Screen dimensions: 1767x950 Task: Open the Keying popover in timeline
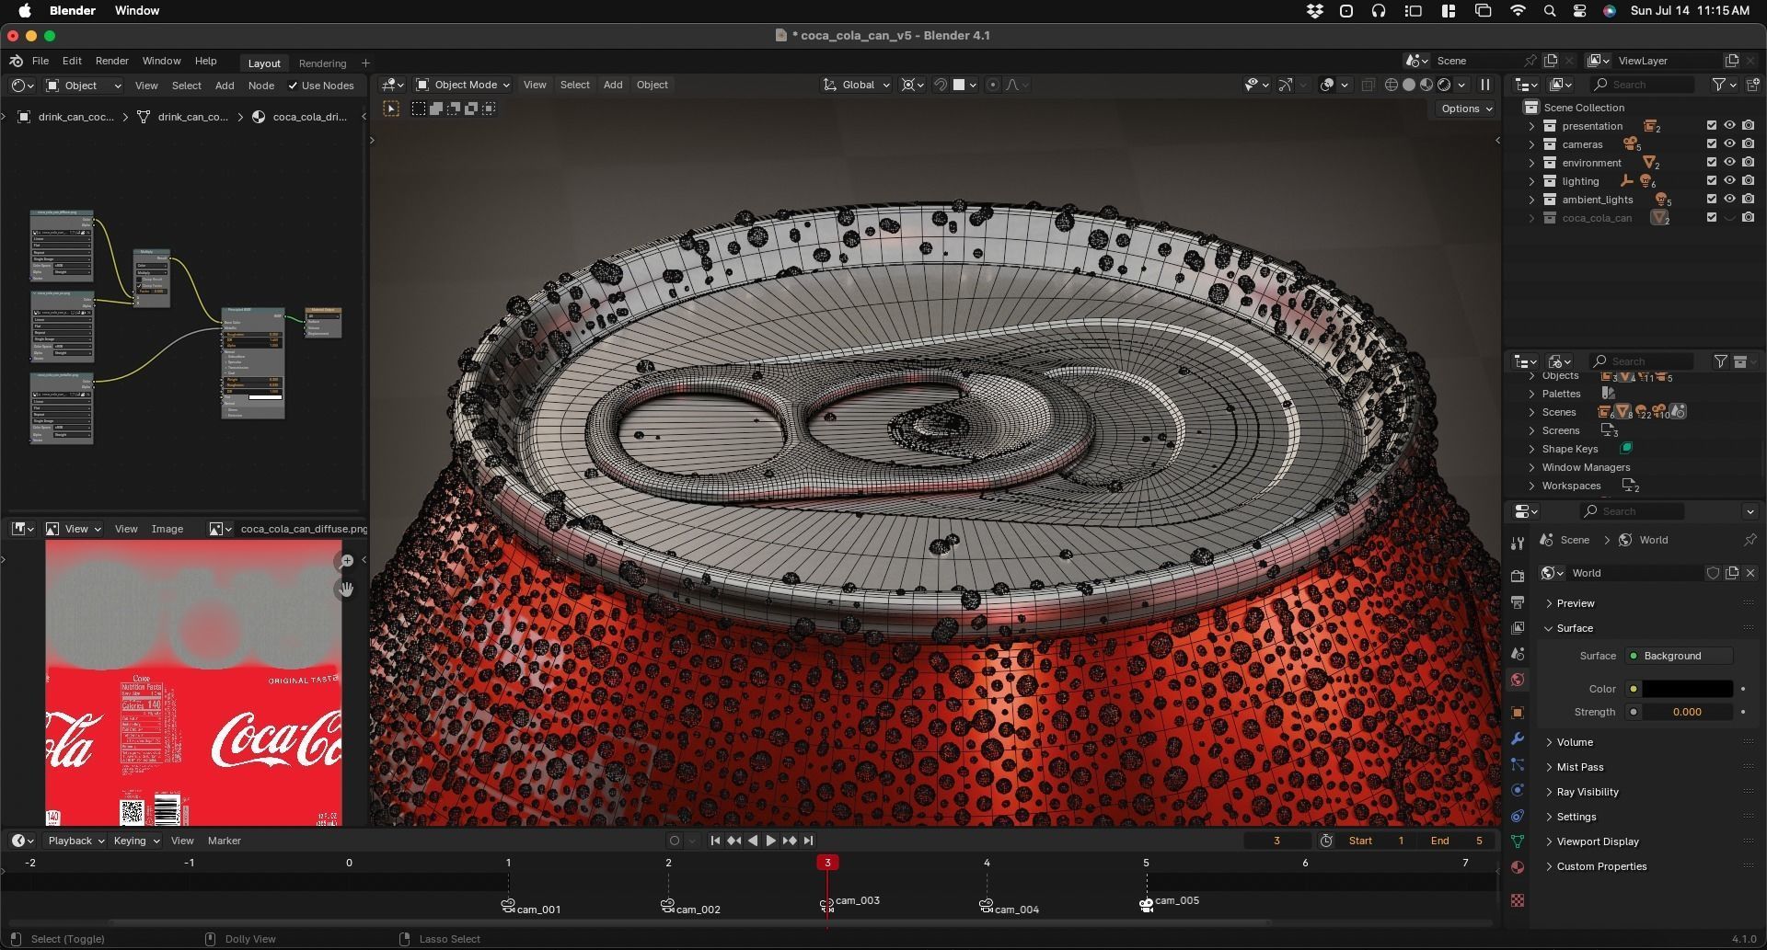136,841
